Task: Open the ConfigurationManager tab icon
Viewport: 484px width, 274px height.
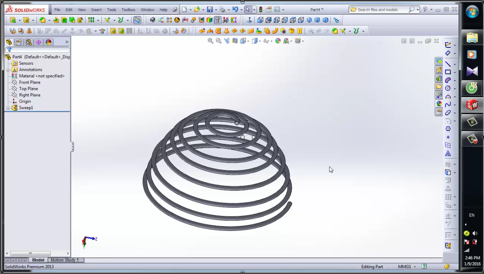Action: pyautogui.click(x=29, y=42)
